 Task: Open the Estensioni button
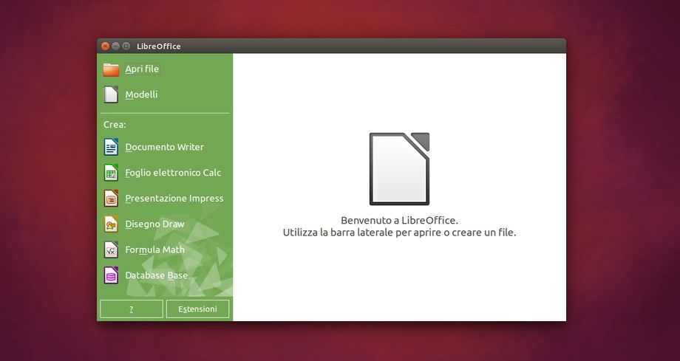tap(198, 309)
